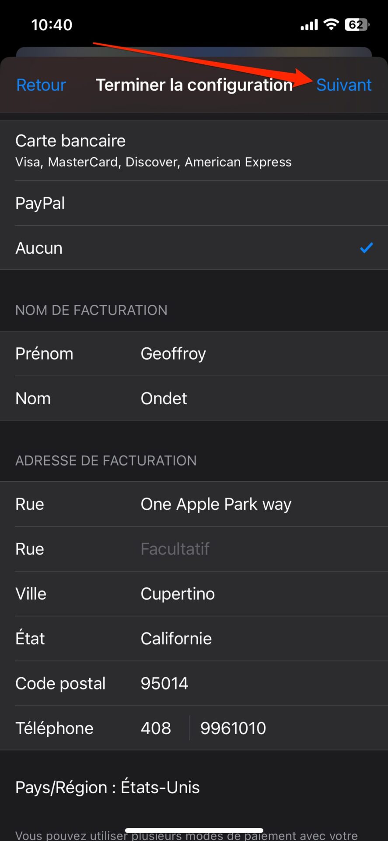Tap the blue checkmark beside Aucun
Screen dimensions: 388x841
pos(366,248)
